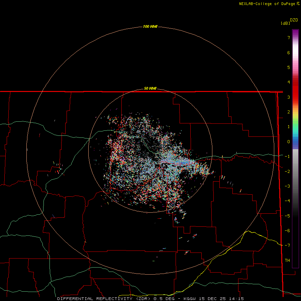Screen dimensions: 301x301
Task: Click the -7 value on the color scale
Action: tap(287, 245)
